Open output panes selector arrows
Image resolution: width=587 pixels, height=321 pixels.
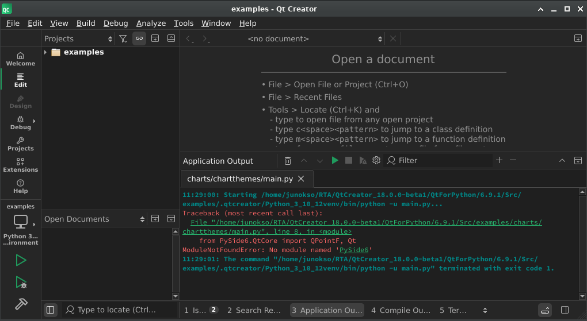485,310
